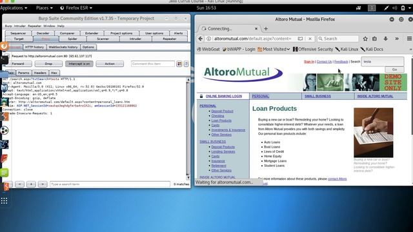Click workspace indicator in top bar

(372, 8)
